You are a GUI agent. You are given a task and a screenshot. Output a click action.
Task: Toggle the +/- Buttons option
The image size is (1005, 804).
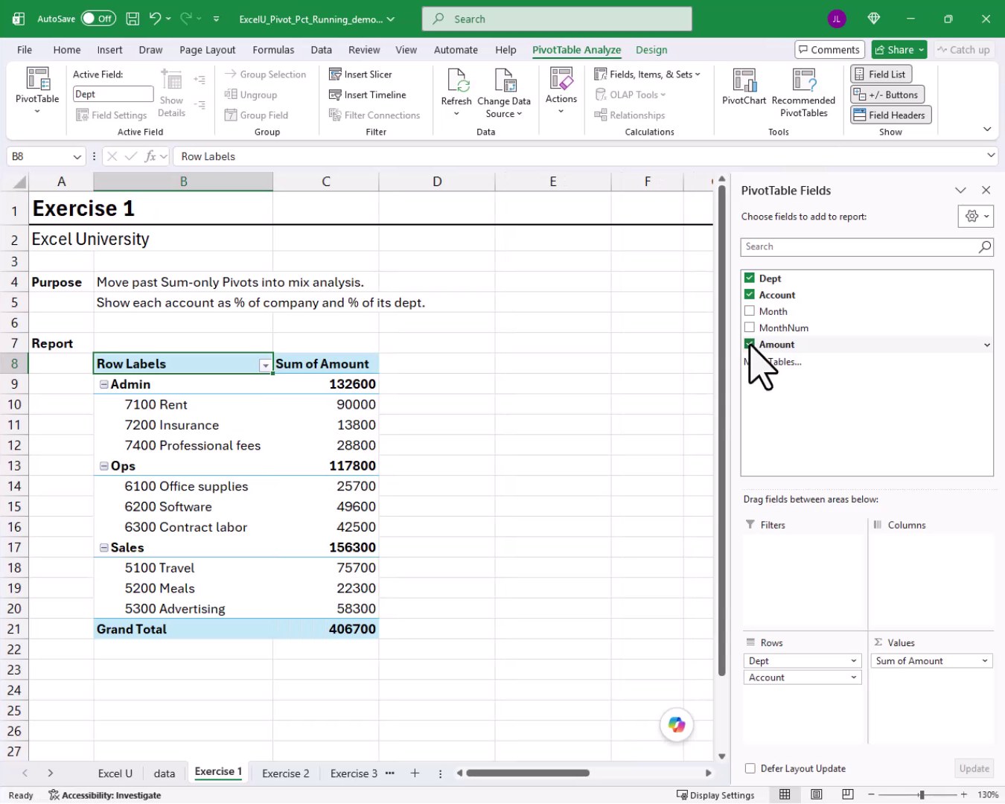point(887,95)
